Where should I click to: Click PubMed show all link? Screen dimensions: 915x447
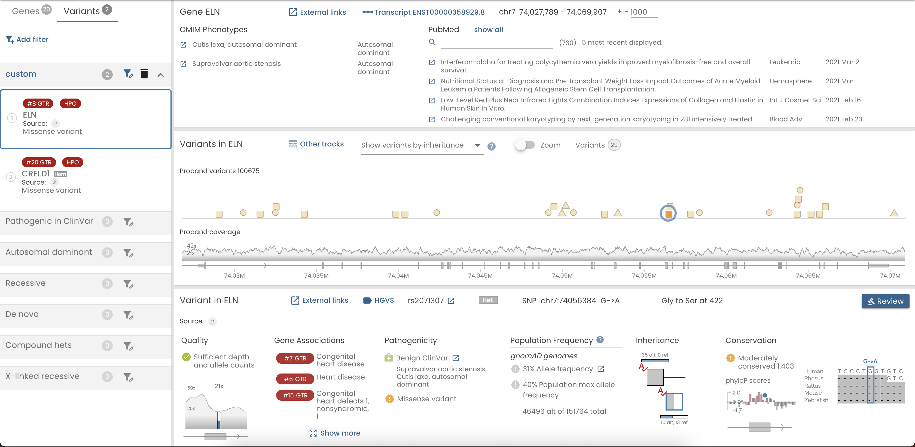[488, 30]
